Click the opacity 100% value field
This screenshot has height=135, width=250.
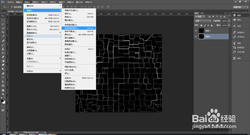pyautogui.click(x=224, y=21)
